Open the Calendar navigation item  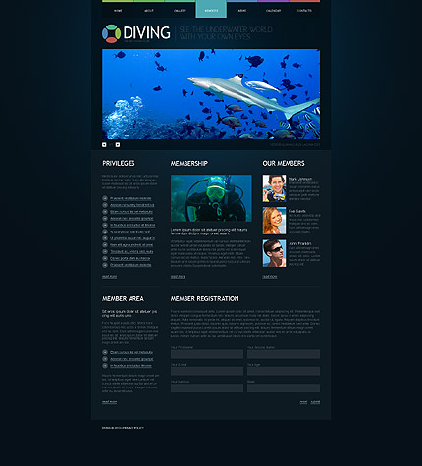point(273,11)
